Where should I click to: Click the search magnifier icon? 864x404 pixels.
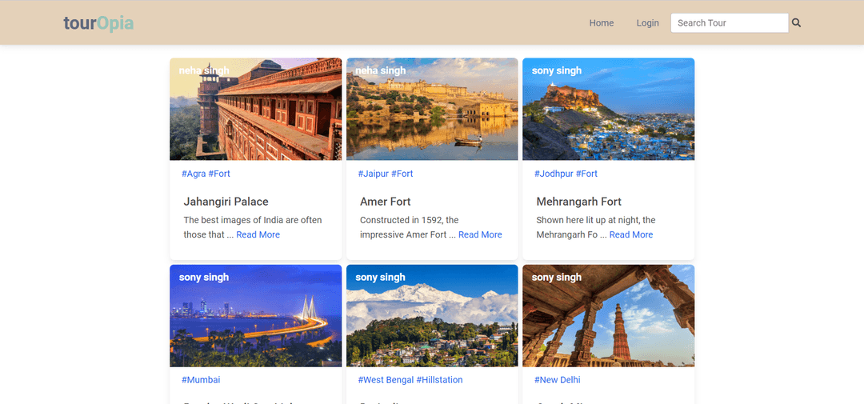click(796, 23)
